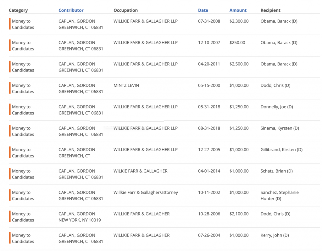Open the record for Kerry, John (D)
The image size is (322, 251).
pyautogui.click(x=275, y=235)
